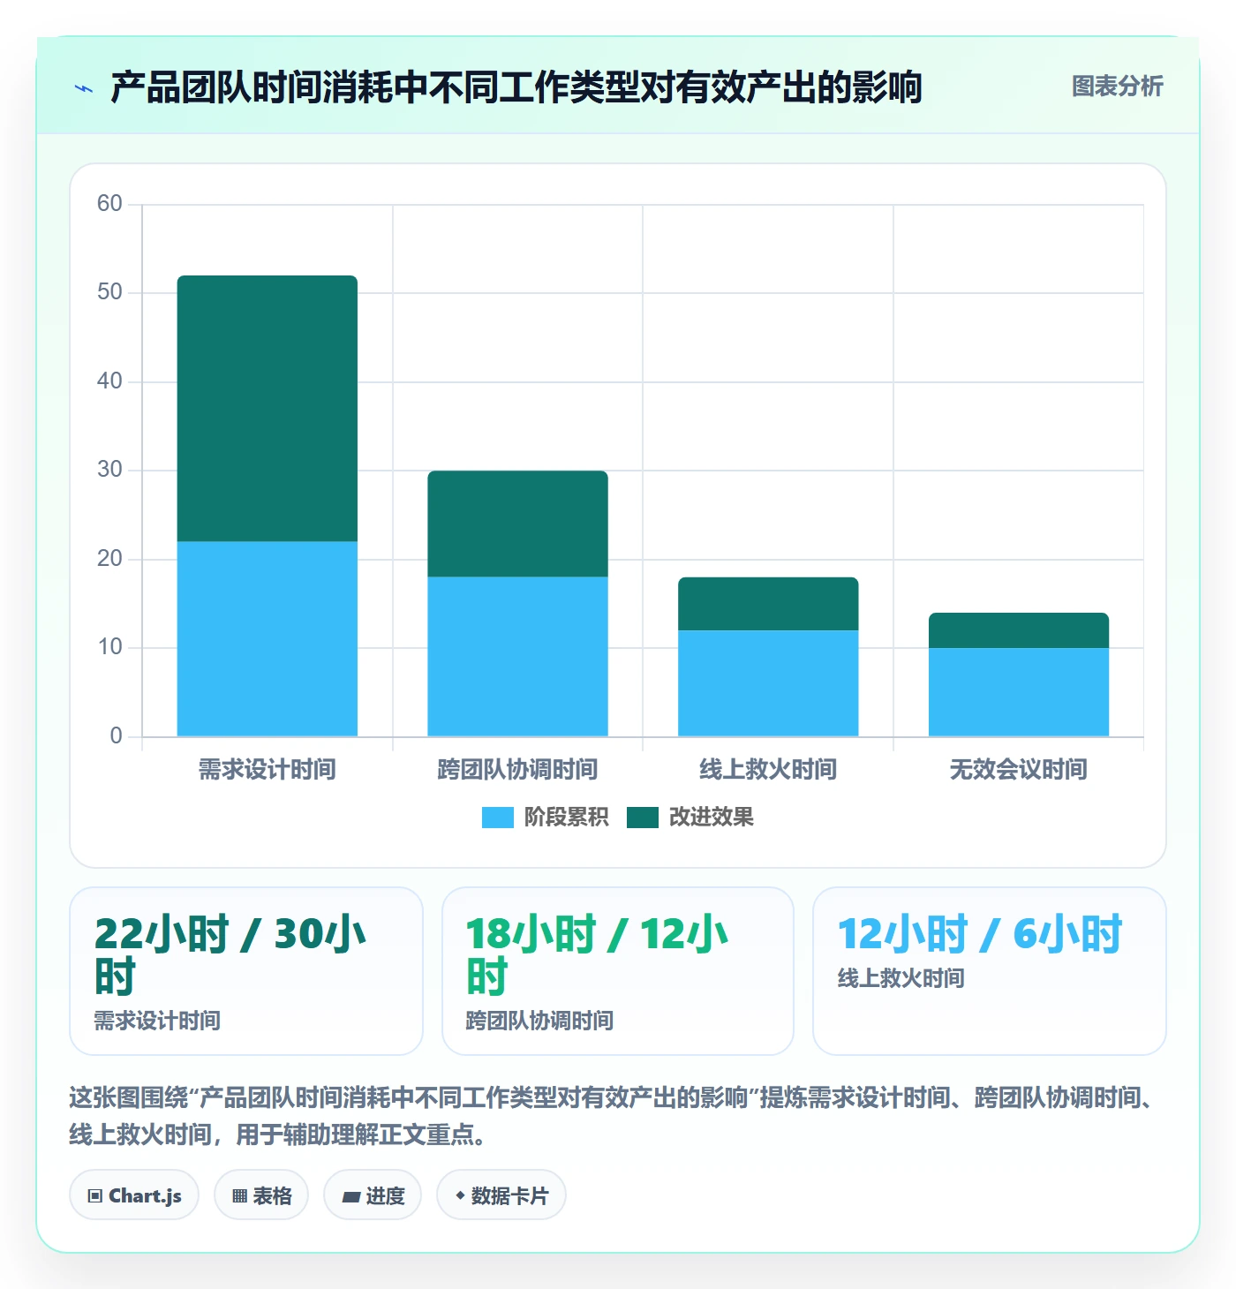Click the y-axis value 30
Image resolution: width=1236 pixels, height=1289 pixels.
[x=109, y=470]
